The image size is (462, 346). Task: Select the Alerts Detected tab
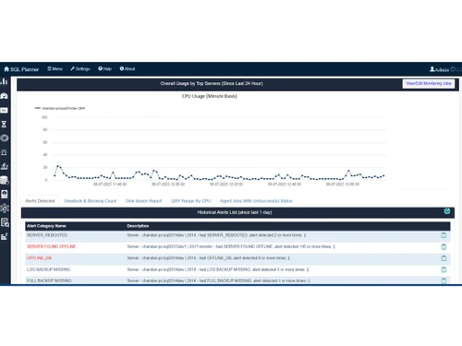pyautogui.click(x=40, y=201)
